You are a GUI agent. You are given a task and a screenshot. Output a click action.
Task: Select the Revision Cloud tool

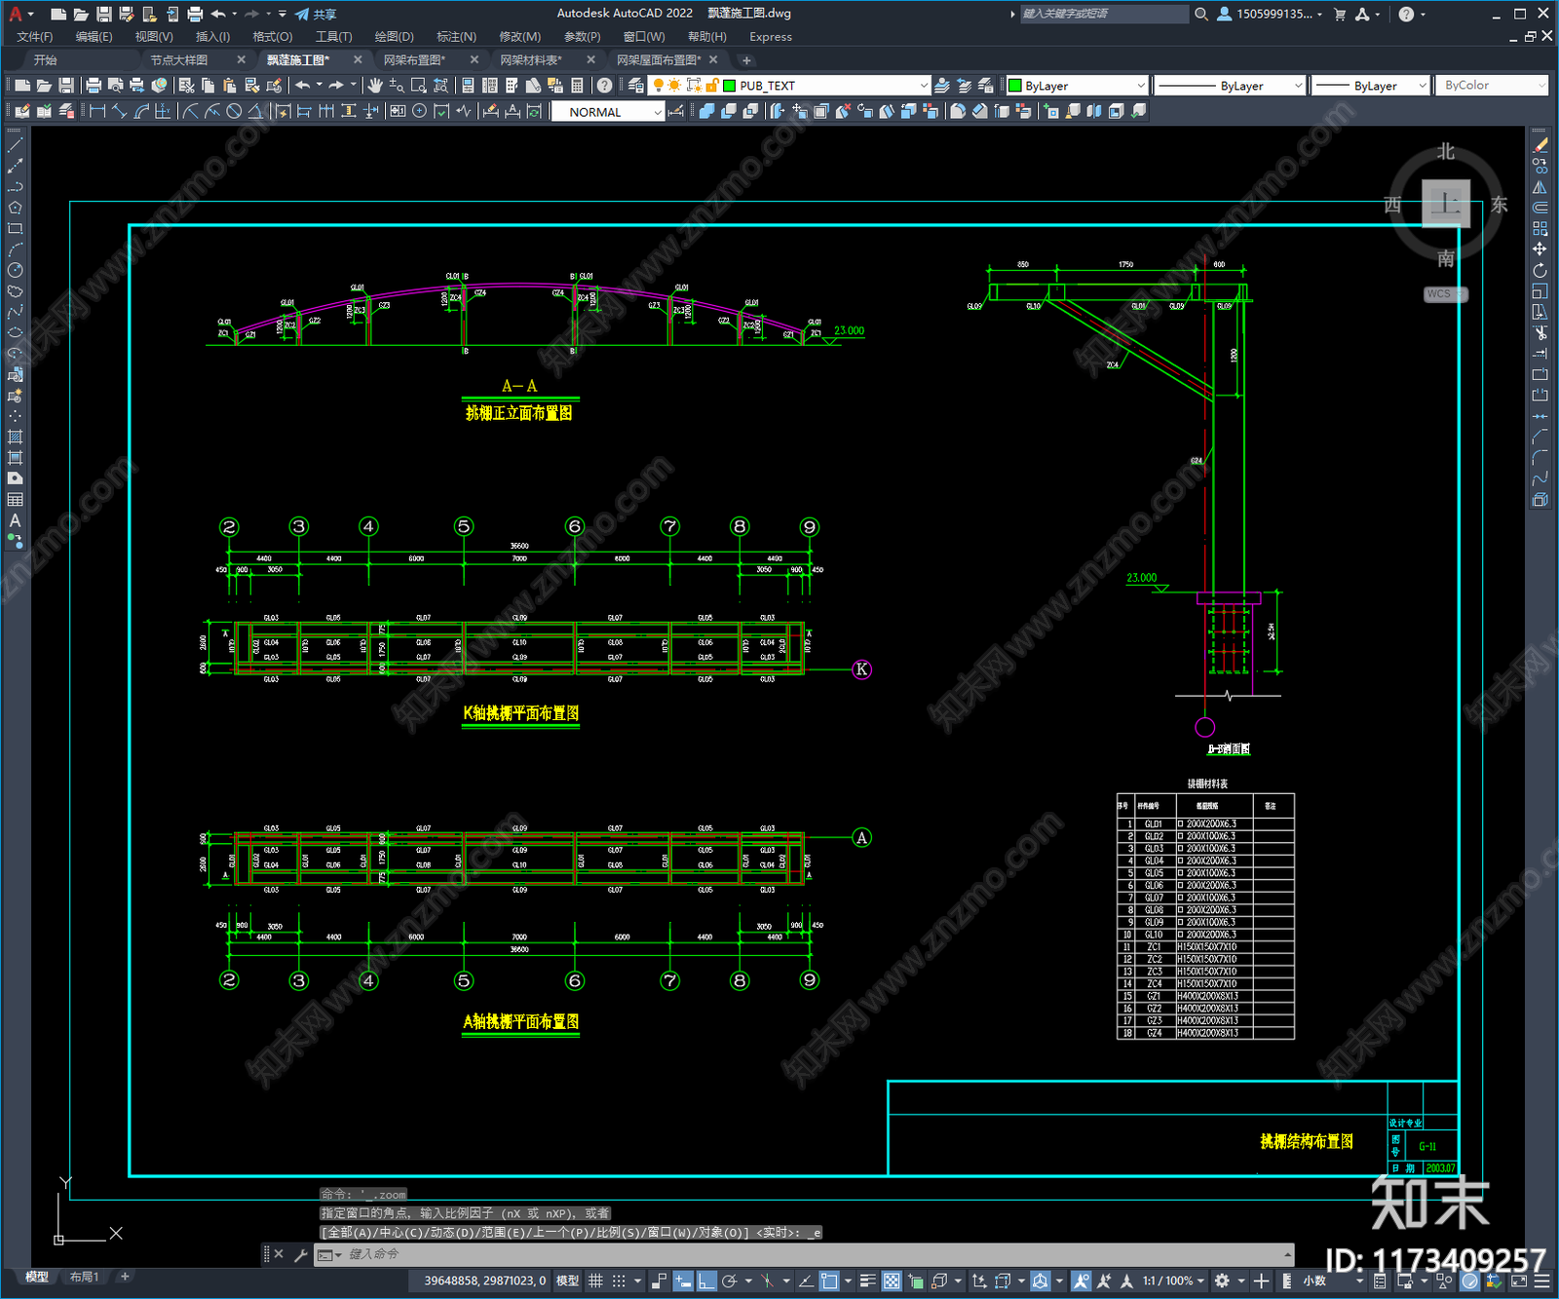pyautogui.click(x=15, y=291)
